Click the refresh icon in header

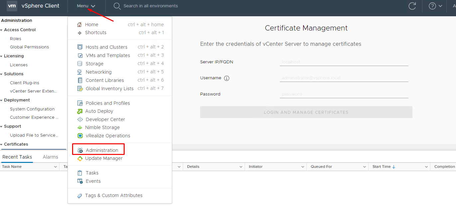click(x=412, y=6)
